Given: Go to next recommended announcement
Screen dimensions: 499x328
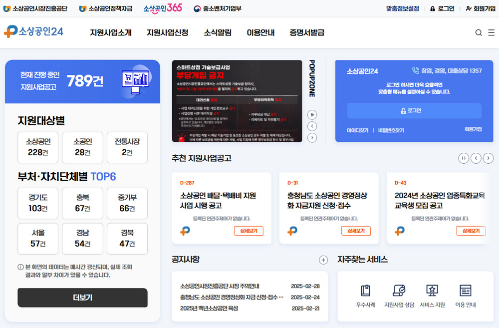Looking at the screenshot, I should coord(488,158).
